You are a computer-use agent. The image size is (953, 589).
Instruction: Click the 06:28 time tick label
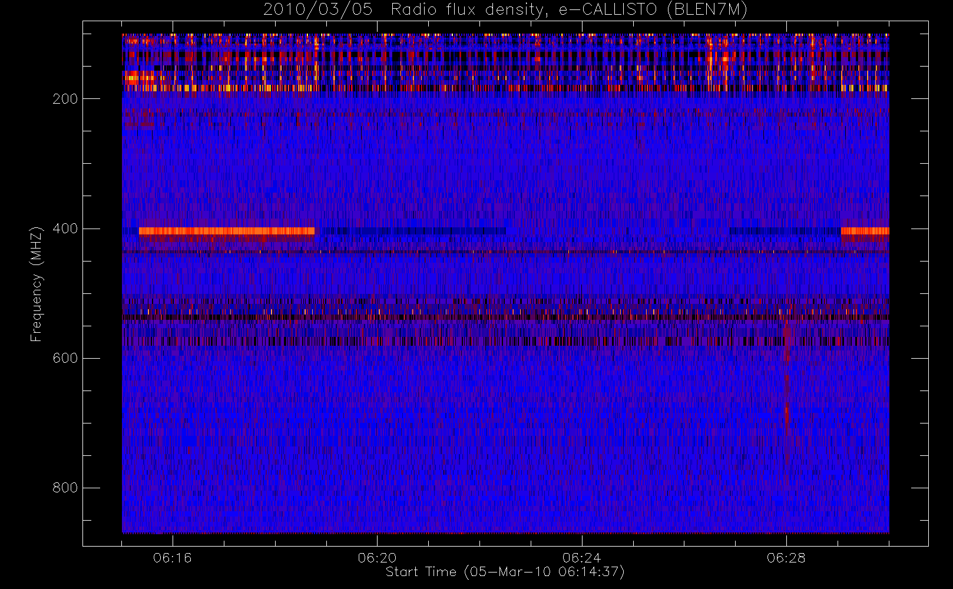coord(786,558)
